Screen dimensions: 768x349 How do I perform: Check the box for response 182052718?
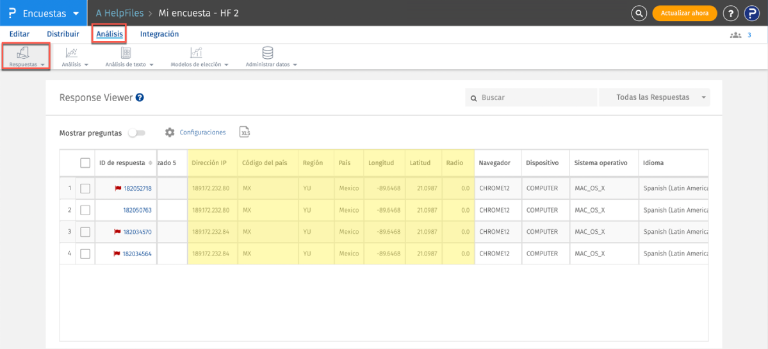[85, 189]
